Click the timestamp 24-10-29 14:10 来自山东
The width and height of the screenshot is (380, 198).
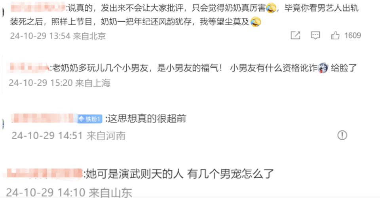click(x=69, y=193)
